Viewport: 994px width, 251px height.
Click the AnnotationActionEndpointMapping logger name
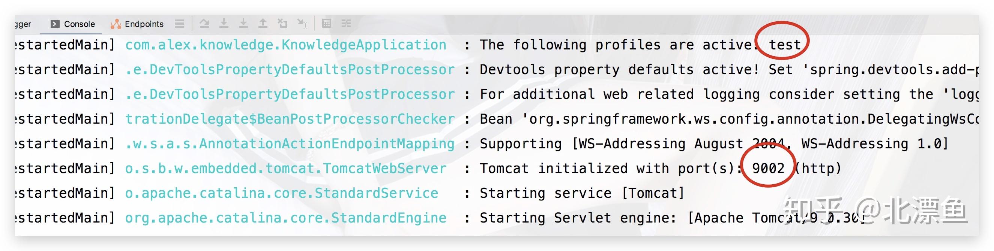[290, 144]
